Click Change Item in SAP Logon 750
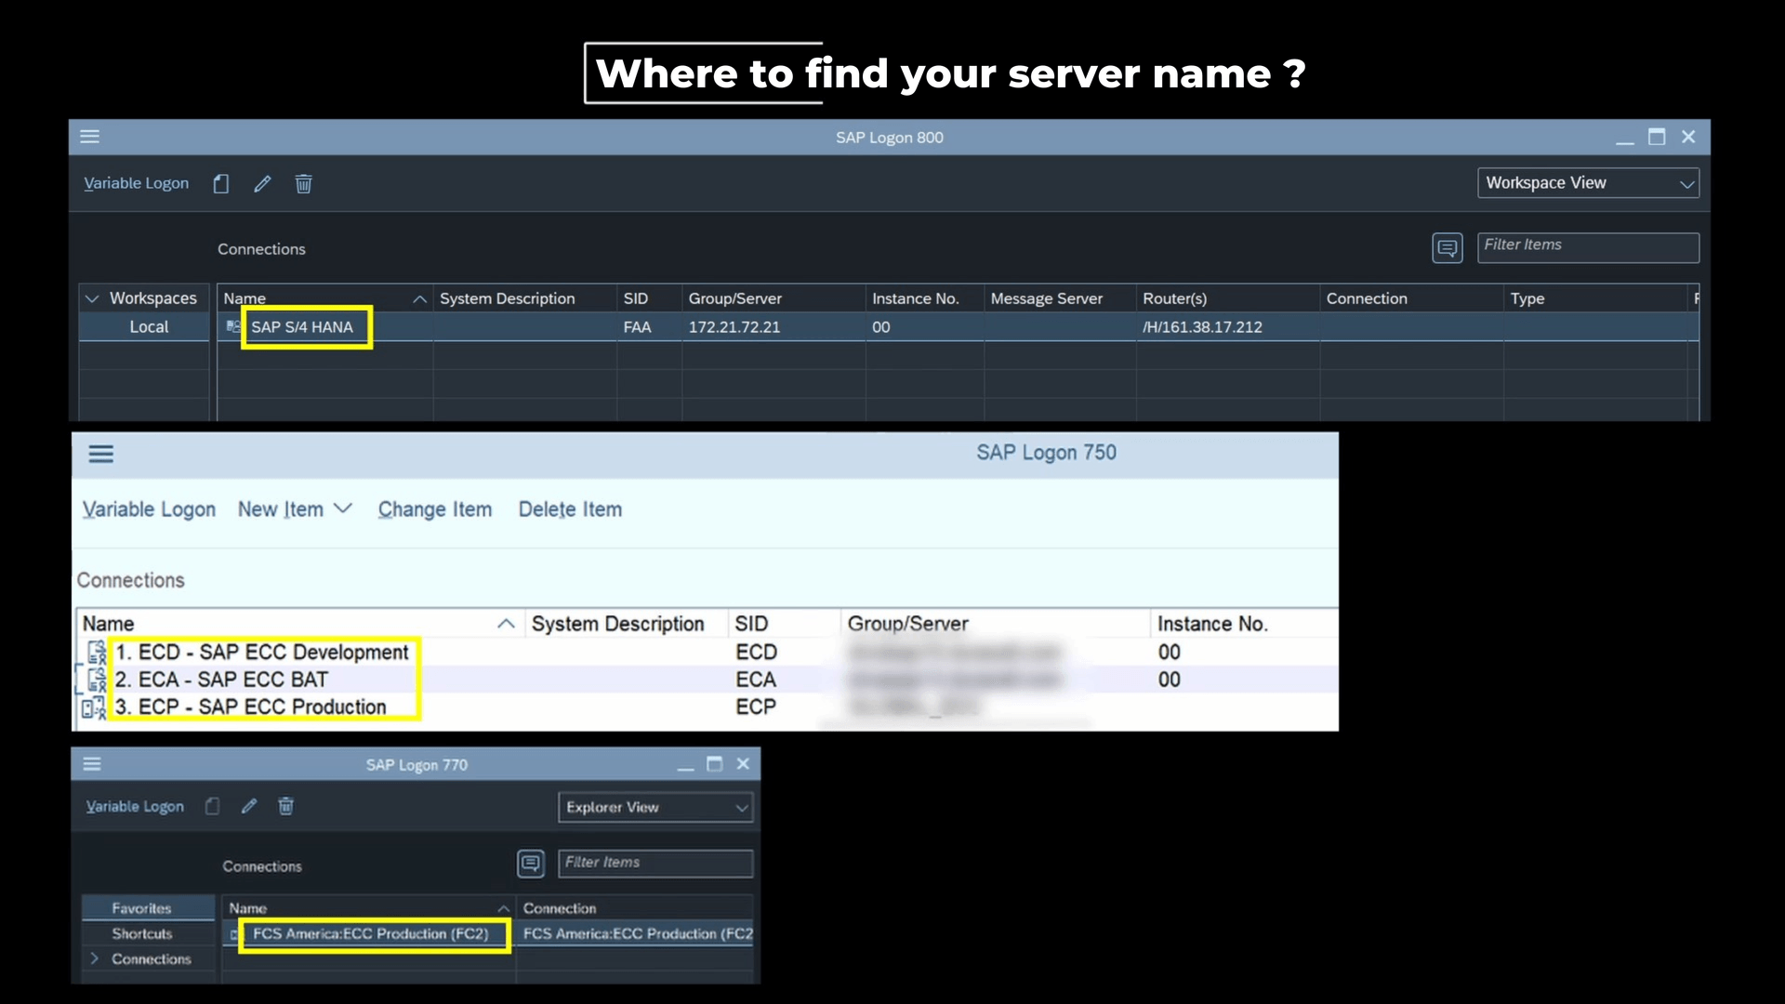1785x1004 pixels. click(435, 509)
